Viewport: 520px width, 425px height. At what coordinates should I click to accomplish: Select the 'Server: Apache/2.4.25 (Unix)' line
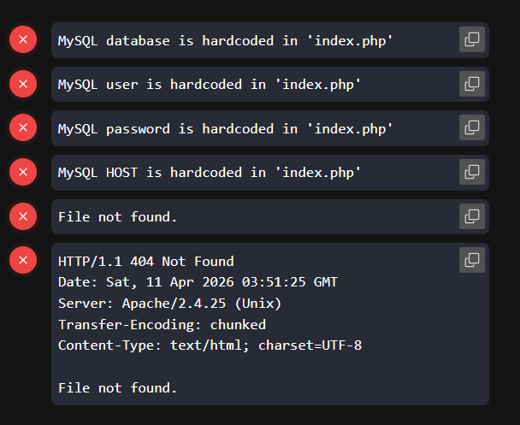pyautogui.click(x=169, y=304)
